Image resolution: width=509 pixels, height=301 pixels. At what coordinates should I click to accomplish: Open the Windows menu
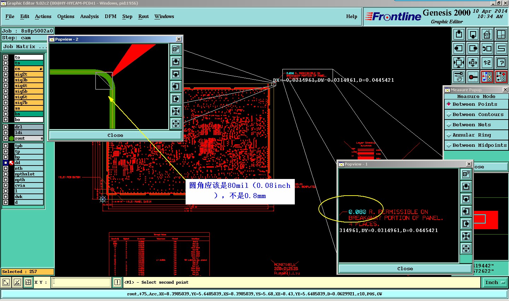pyautogui.click(x=164, y=17)
